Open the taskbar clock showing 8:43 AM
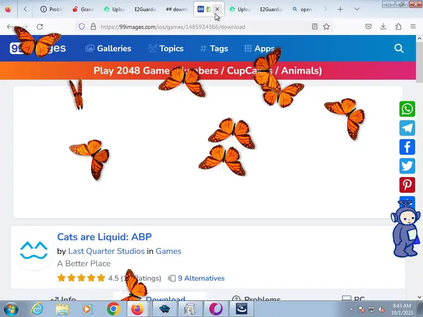423x317 pixels. coord(402,309)
